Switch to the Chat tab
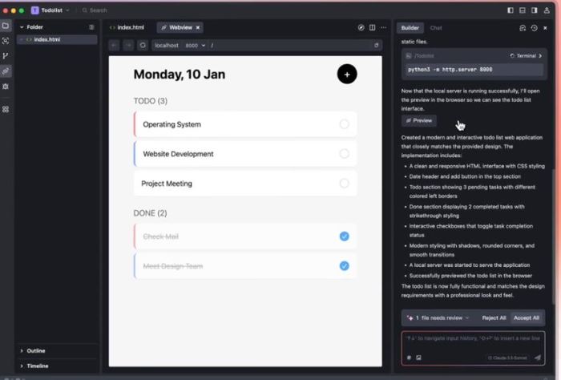 pos(436,28)
